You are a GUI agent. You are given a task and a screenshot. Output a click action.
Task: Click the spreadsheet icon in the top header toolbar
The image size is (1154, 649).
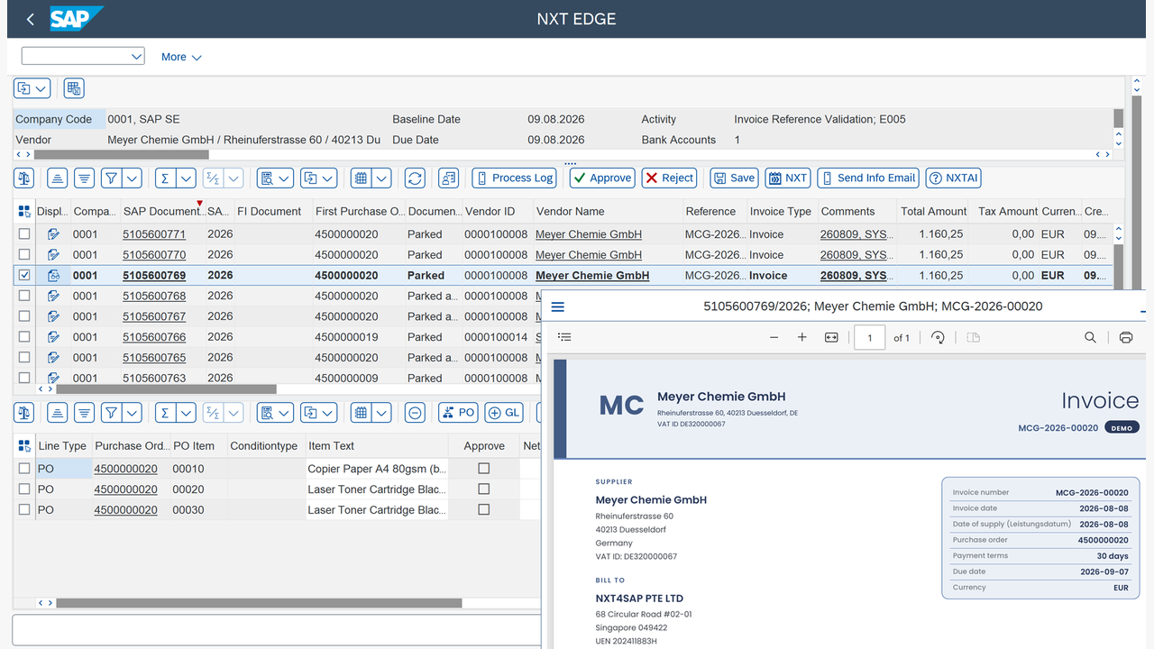(74, 88)
